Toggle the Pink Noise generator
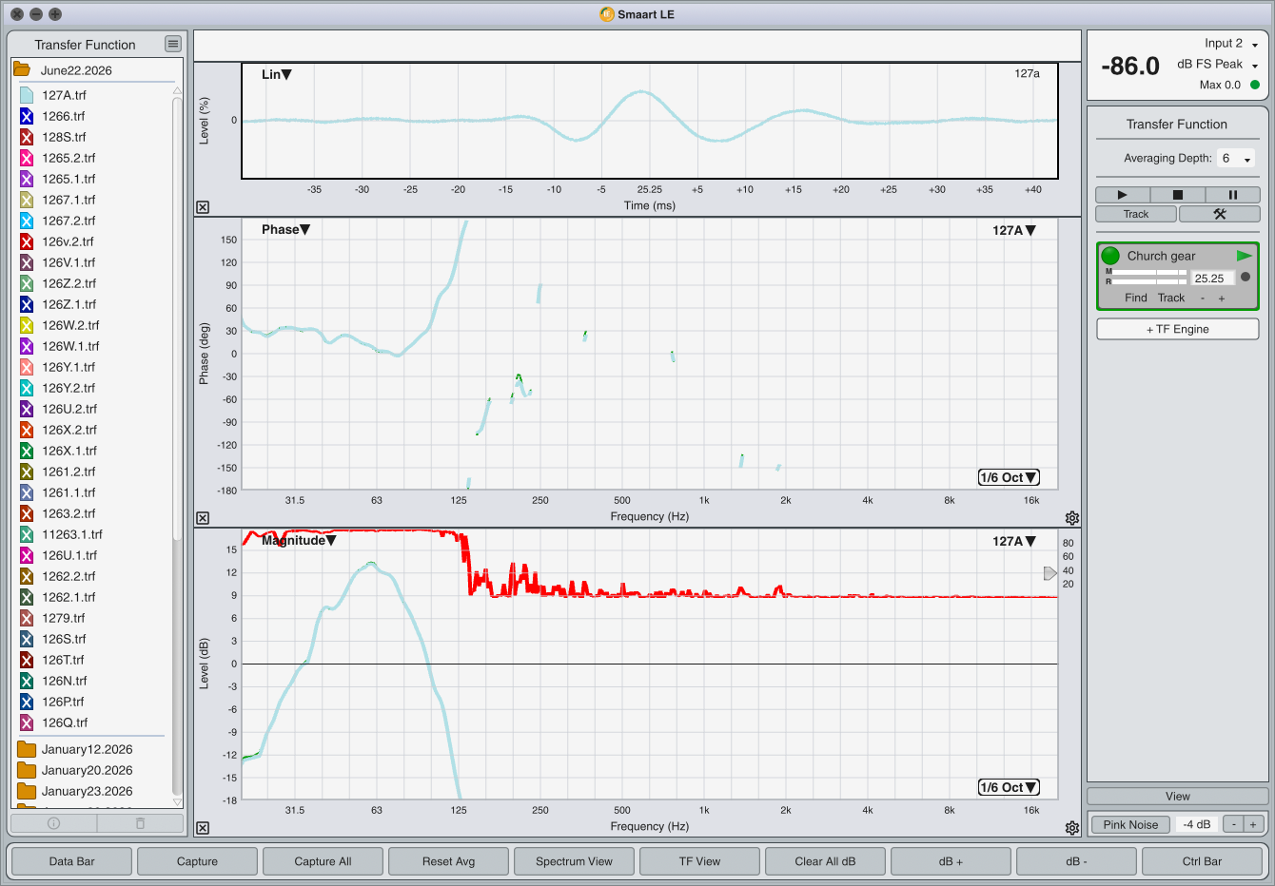 pyautogui.click(x=1130, y=824)
